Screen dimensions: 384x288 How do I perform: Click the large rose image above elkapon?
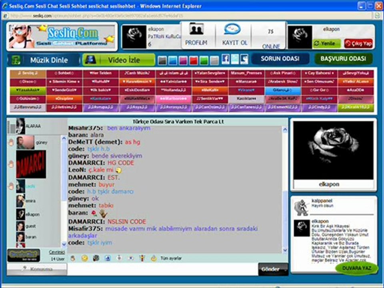[x=334, y=150]
